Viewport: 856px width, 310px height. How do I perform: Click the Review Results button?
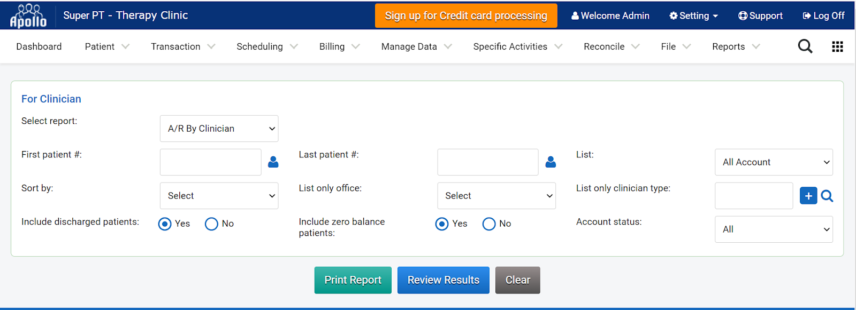tap(444, 280)
